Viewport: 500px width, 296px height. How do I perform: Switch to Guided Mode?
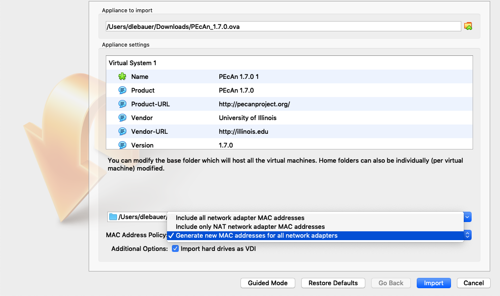(268, 283)
